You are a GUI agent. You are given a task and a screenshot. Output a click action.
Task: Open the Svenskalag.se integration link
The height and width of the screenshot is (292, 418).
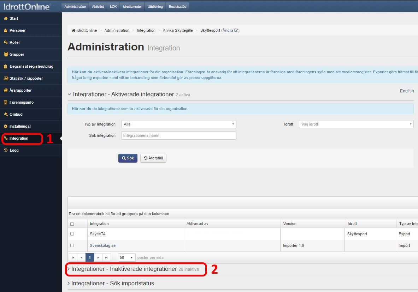click(x=102, y=245)
